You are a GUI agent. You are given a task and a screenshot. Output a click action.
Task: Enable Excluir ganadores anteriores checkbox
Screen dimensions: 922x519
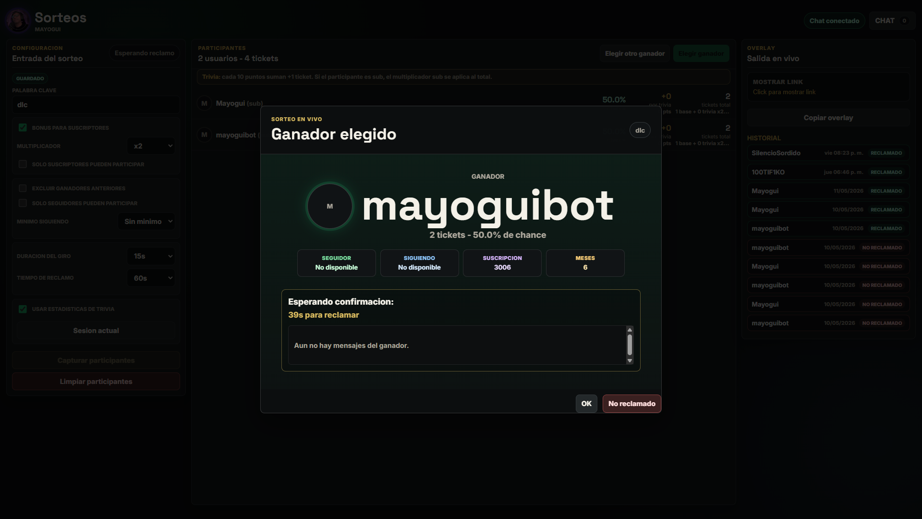(23, 188)
